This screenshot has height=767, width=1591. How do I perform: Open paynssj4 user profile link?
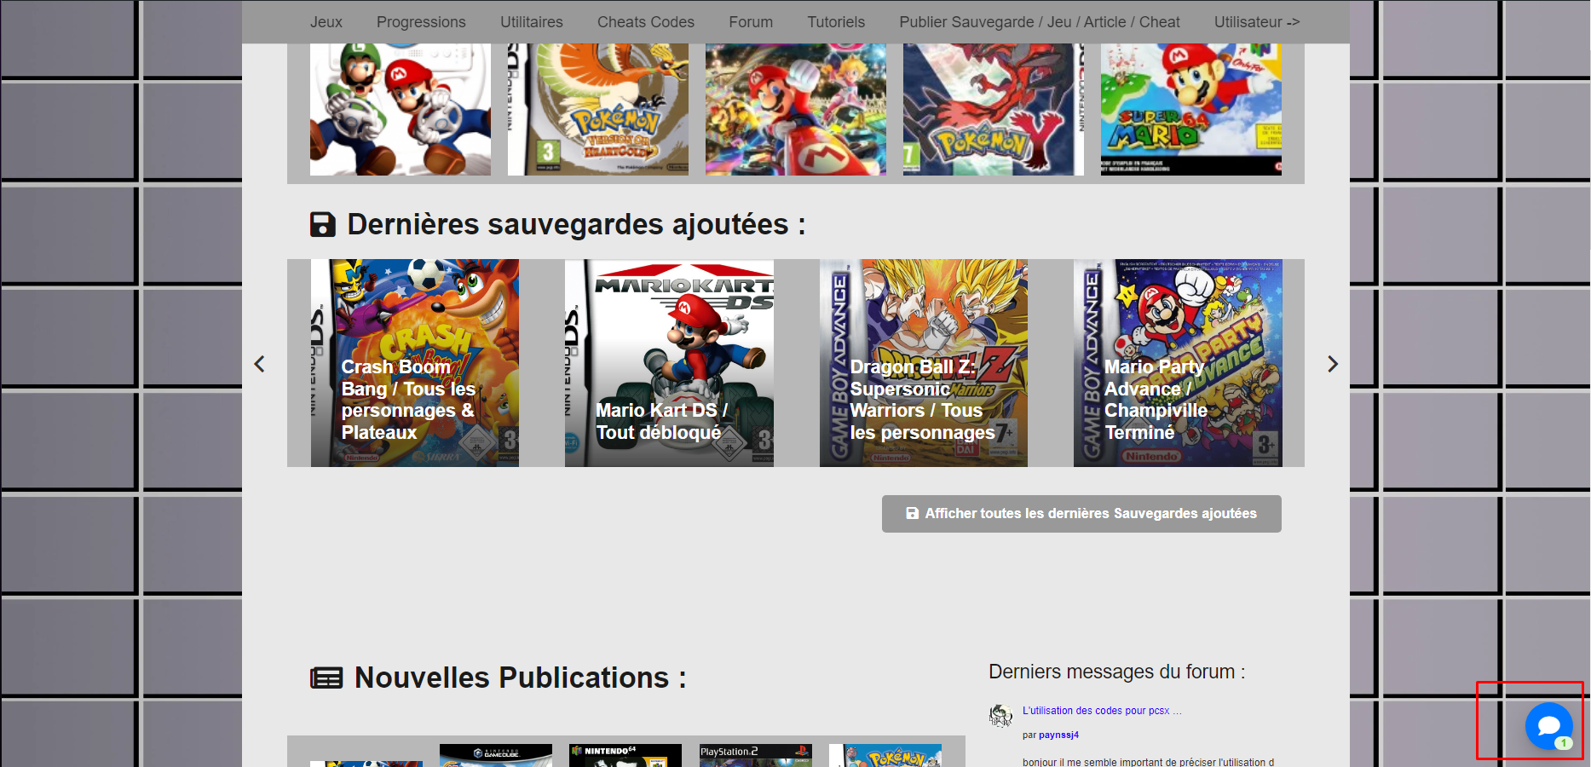[1058, 735]
